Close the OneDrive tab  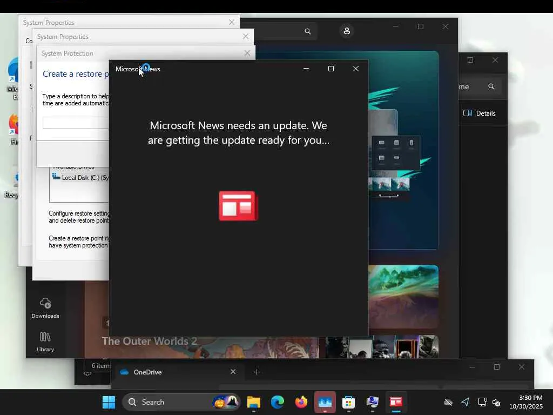233,372
